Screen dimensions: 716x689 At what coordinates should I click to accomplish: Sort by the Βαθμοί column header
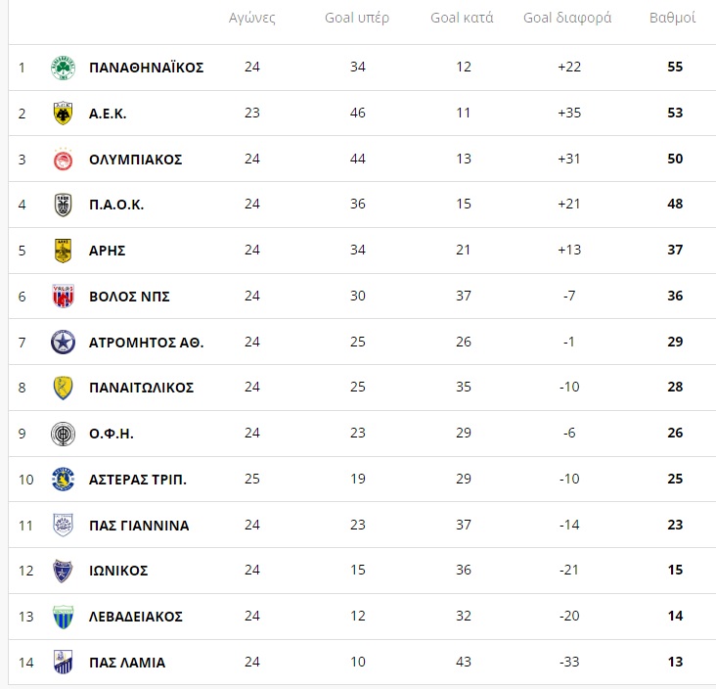(x=672, y=18)
